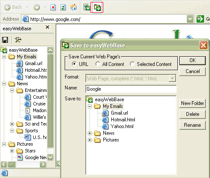Click the Refresh page icon
Image resolution: width=210 pixels, height=178 pixels.
[x=63, y=7]
